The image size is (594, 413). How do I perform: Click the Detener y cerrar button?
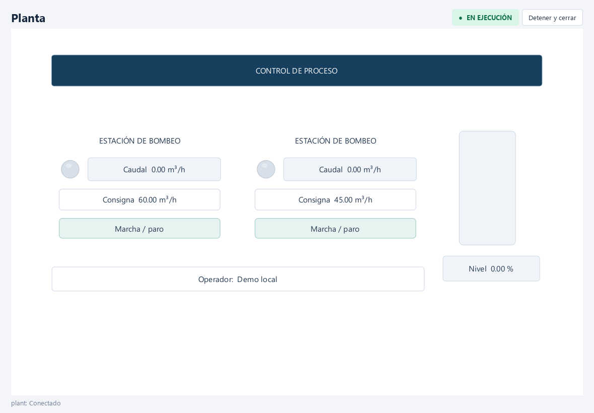(552, 18)
